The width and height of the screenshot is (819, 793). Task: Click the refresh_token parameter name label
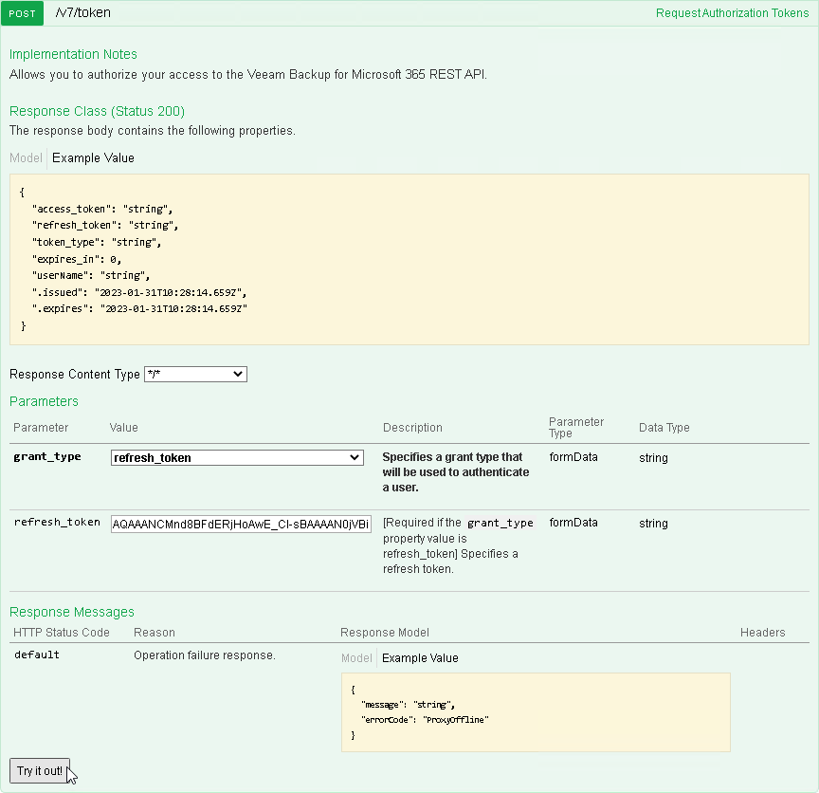57,523
